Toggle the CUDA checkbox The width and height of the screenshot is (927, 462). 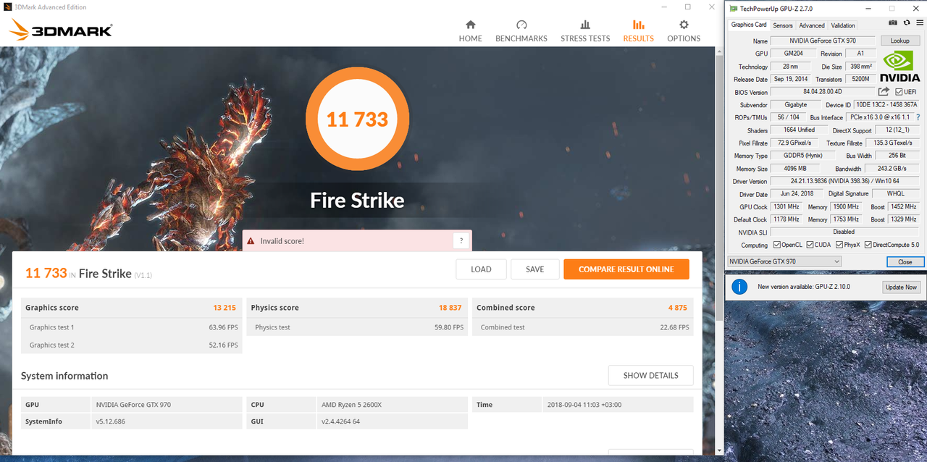pyautogui.click(x=820, y=245)
